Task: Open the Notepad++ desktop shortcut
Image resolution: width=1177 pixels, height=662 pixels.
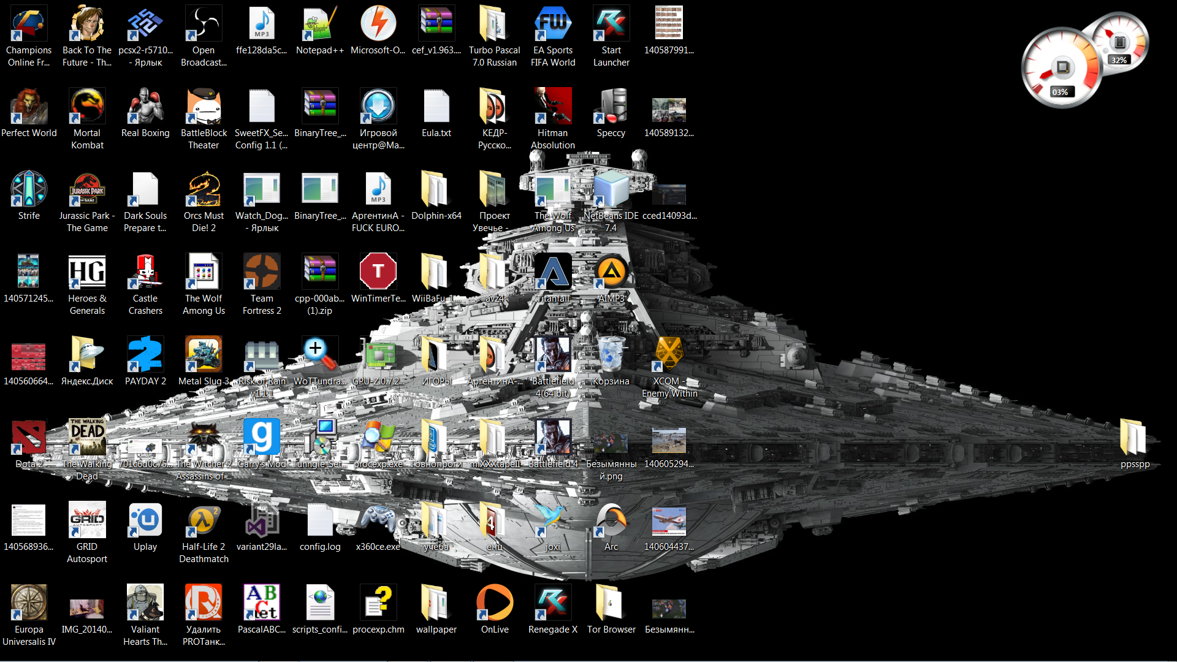Action: click(x=319, y=25)
